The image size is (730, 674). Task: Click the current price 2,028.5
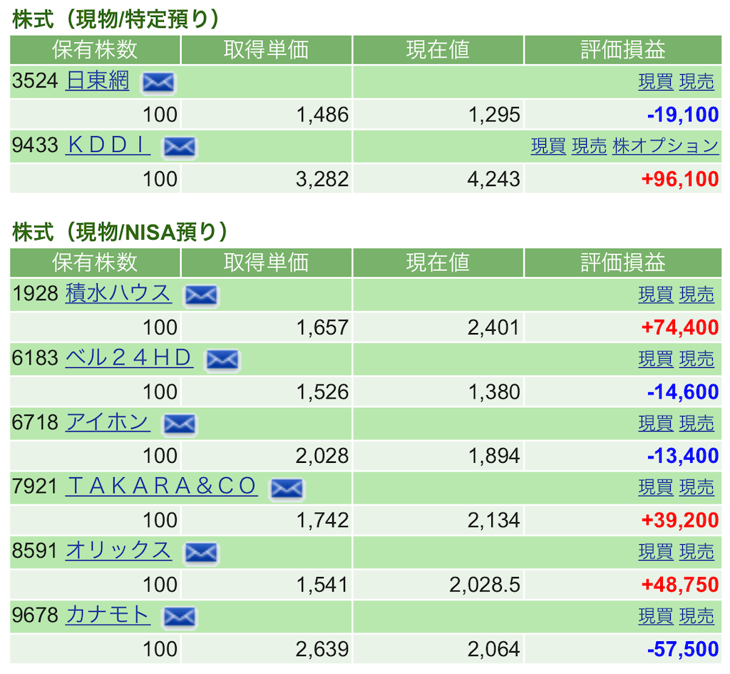485,585
